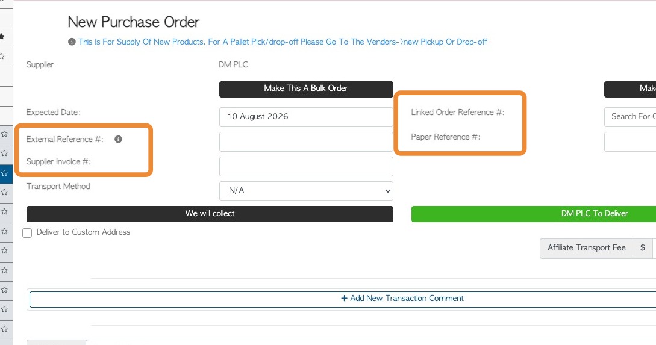The width and height of the screenshot is (656, 345).
Task: Click the arrow on the Transport Method select
Action: (x=387, y=191)
